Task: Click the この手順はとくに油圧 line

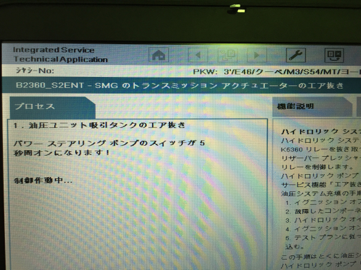Action: click(x=320, y=256)
